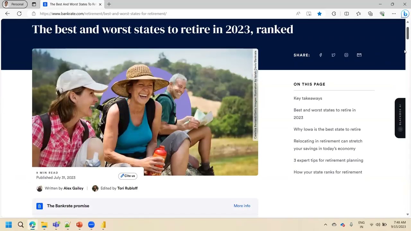This screenshot has width=411, height=231.
Task: Enable split screen view
Action: click(x=347, y=13)
